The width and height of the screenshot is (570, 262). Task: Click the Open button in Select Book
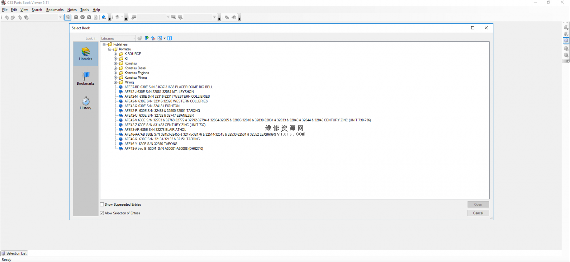pos(478,204)
